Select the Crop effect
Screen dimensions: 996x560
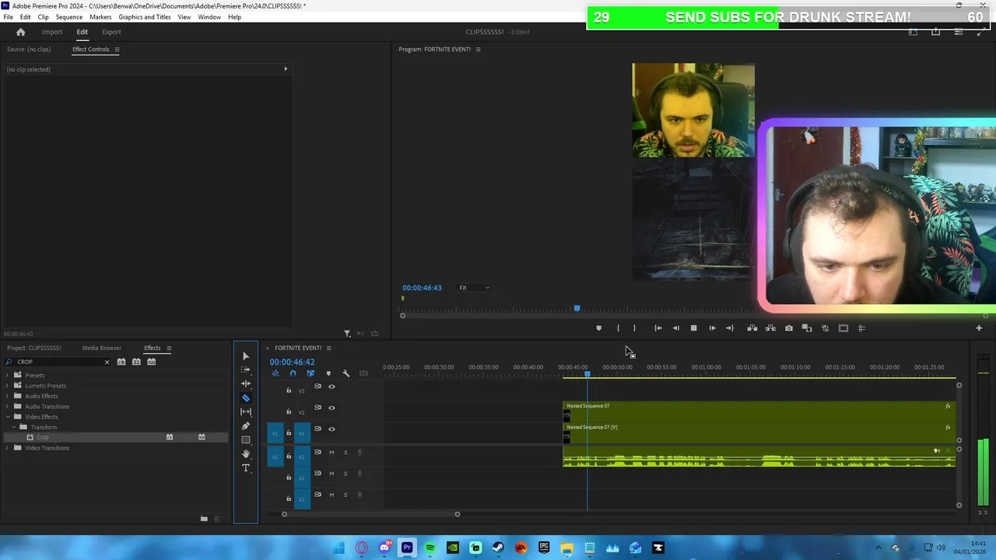(x=43, y=437)
